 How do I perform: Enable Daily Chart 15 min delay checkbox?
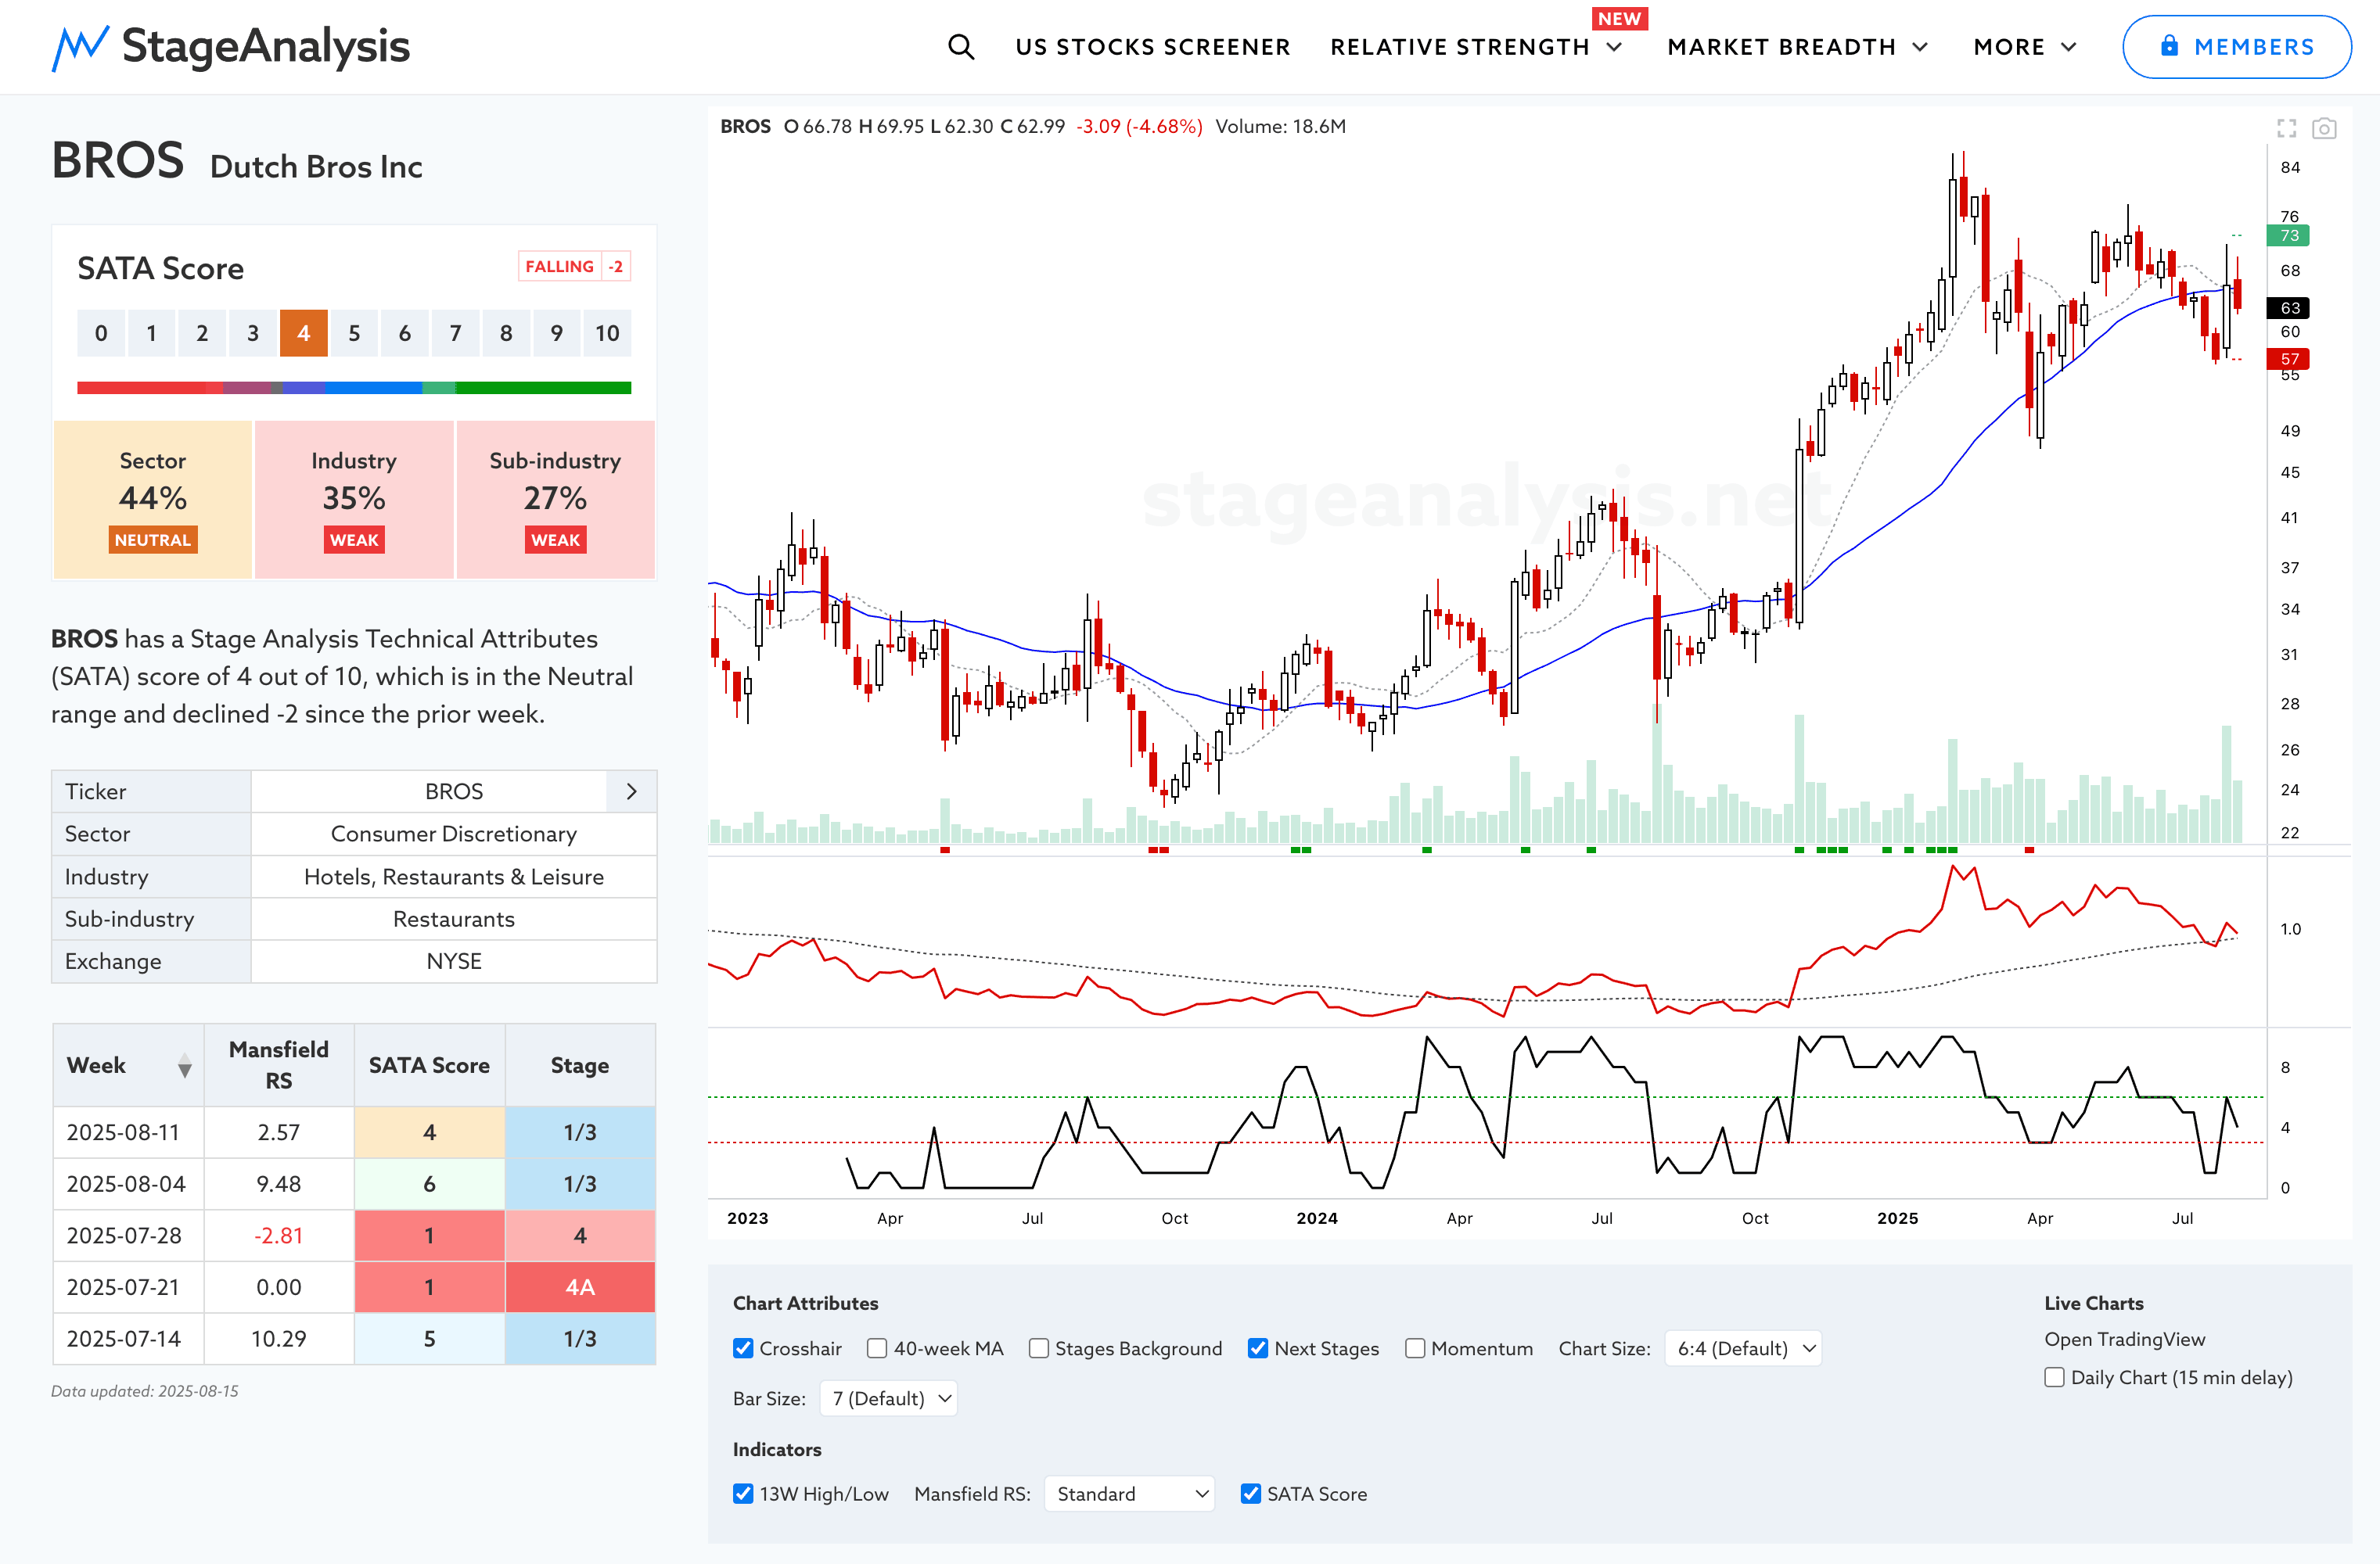coord(2054,1377)
